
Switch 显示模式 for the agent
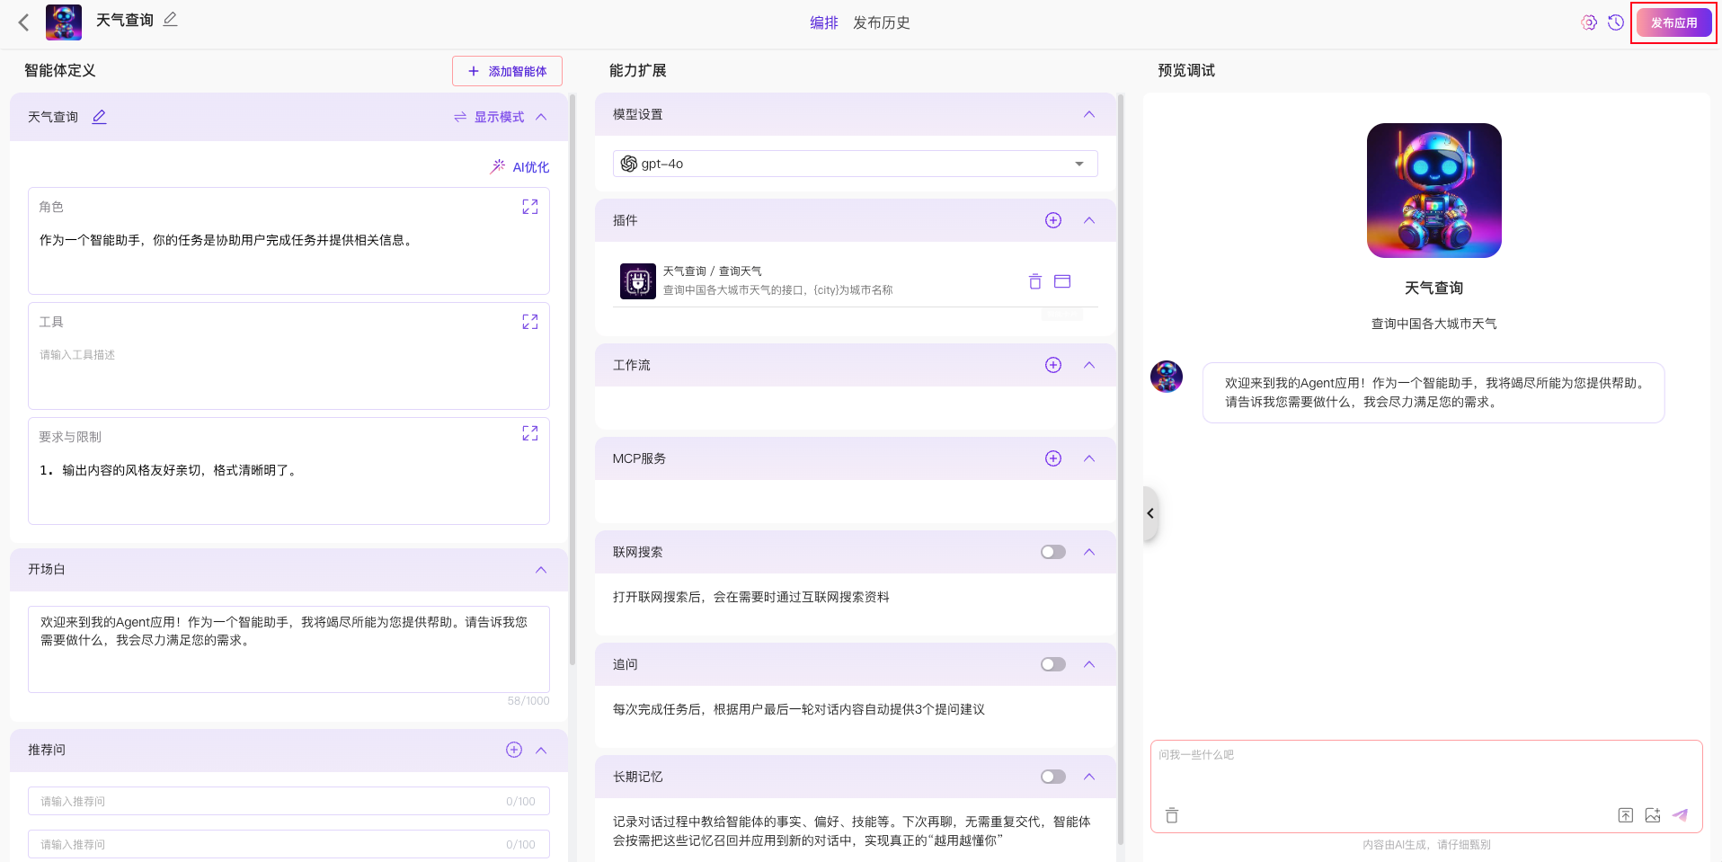tap(489, 117)
